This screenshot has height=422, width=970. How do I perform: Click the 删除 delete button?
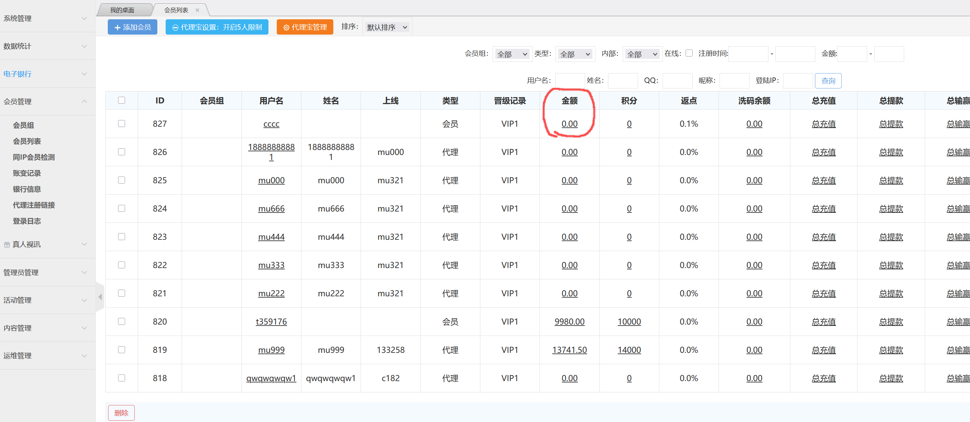pyautogui.click(x=121, y=413)
